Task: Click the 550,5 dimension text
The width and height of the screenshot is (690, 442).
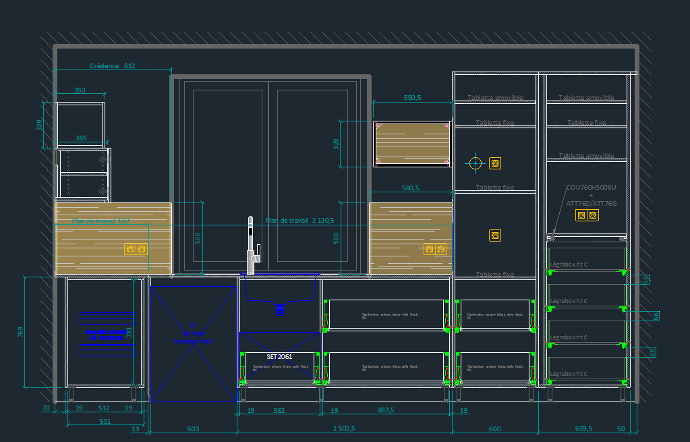Action: pyautogui.click(x=412, y=98)
